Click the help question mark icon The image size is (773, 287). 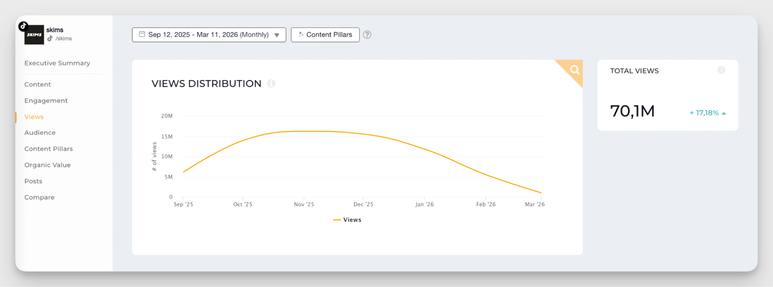(x=367, y=35)
